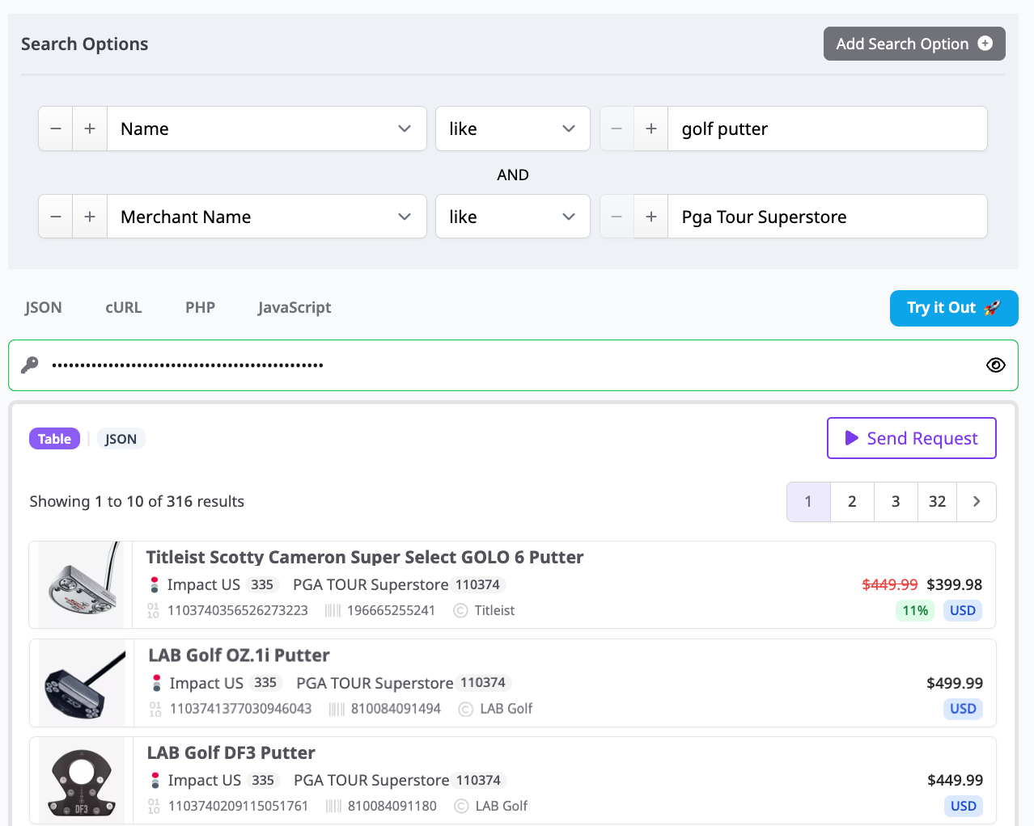Click product ID 1103740356526273223
This screenshot has width=1034, height=826.
point(238,610)
